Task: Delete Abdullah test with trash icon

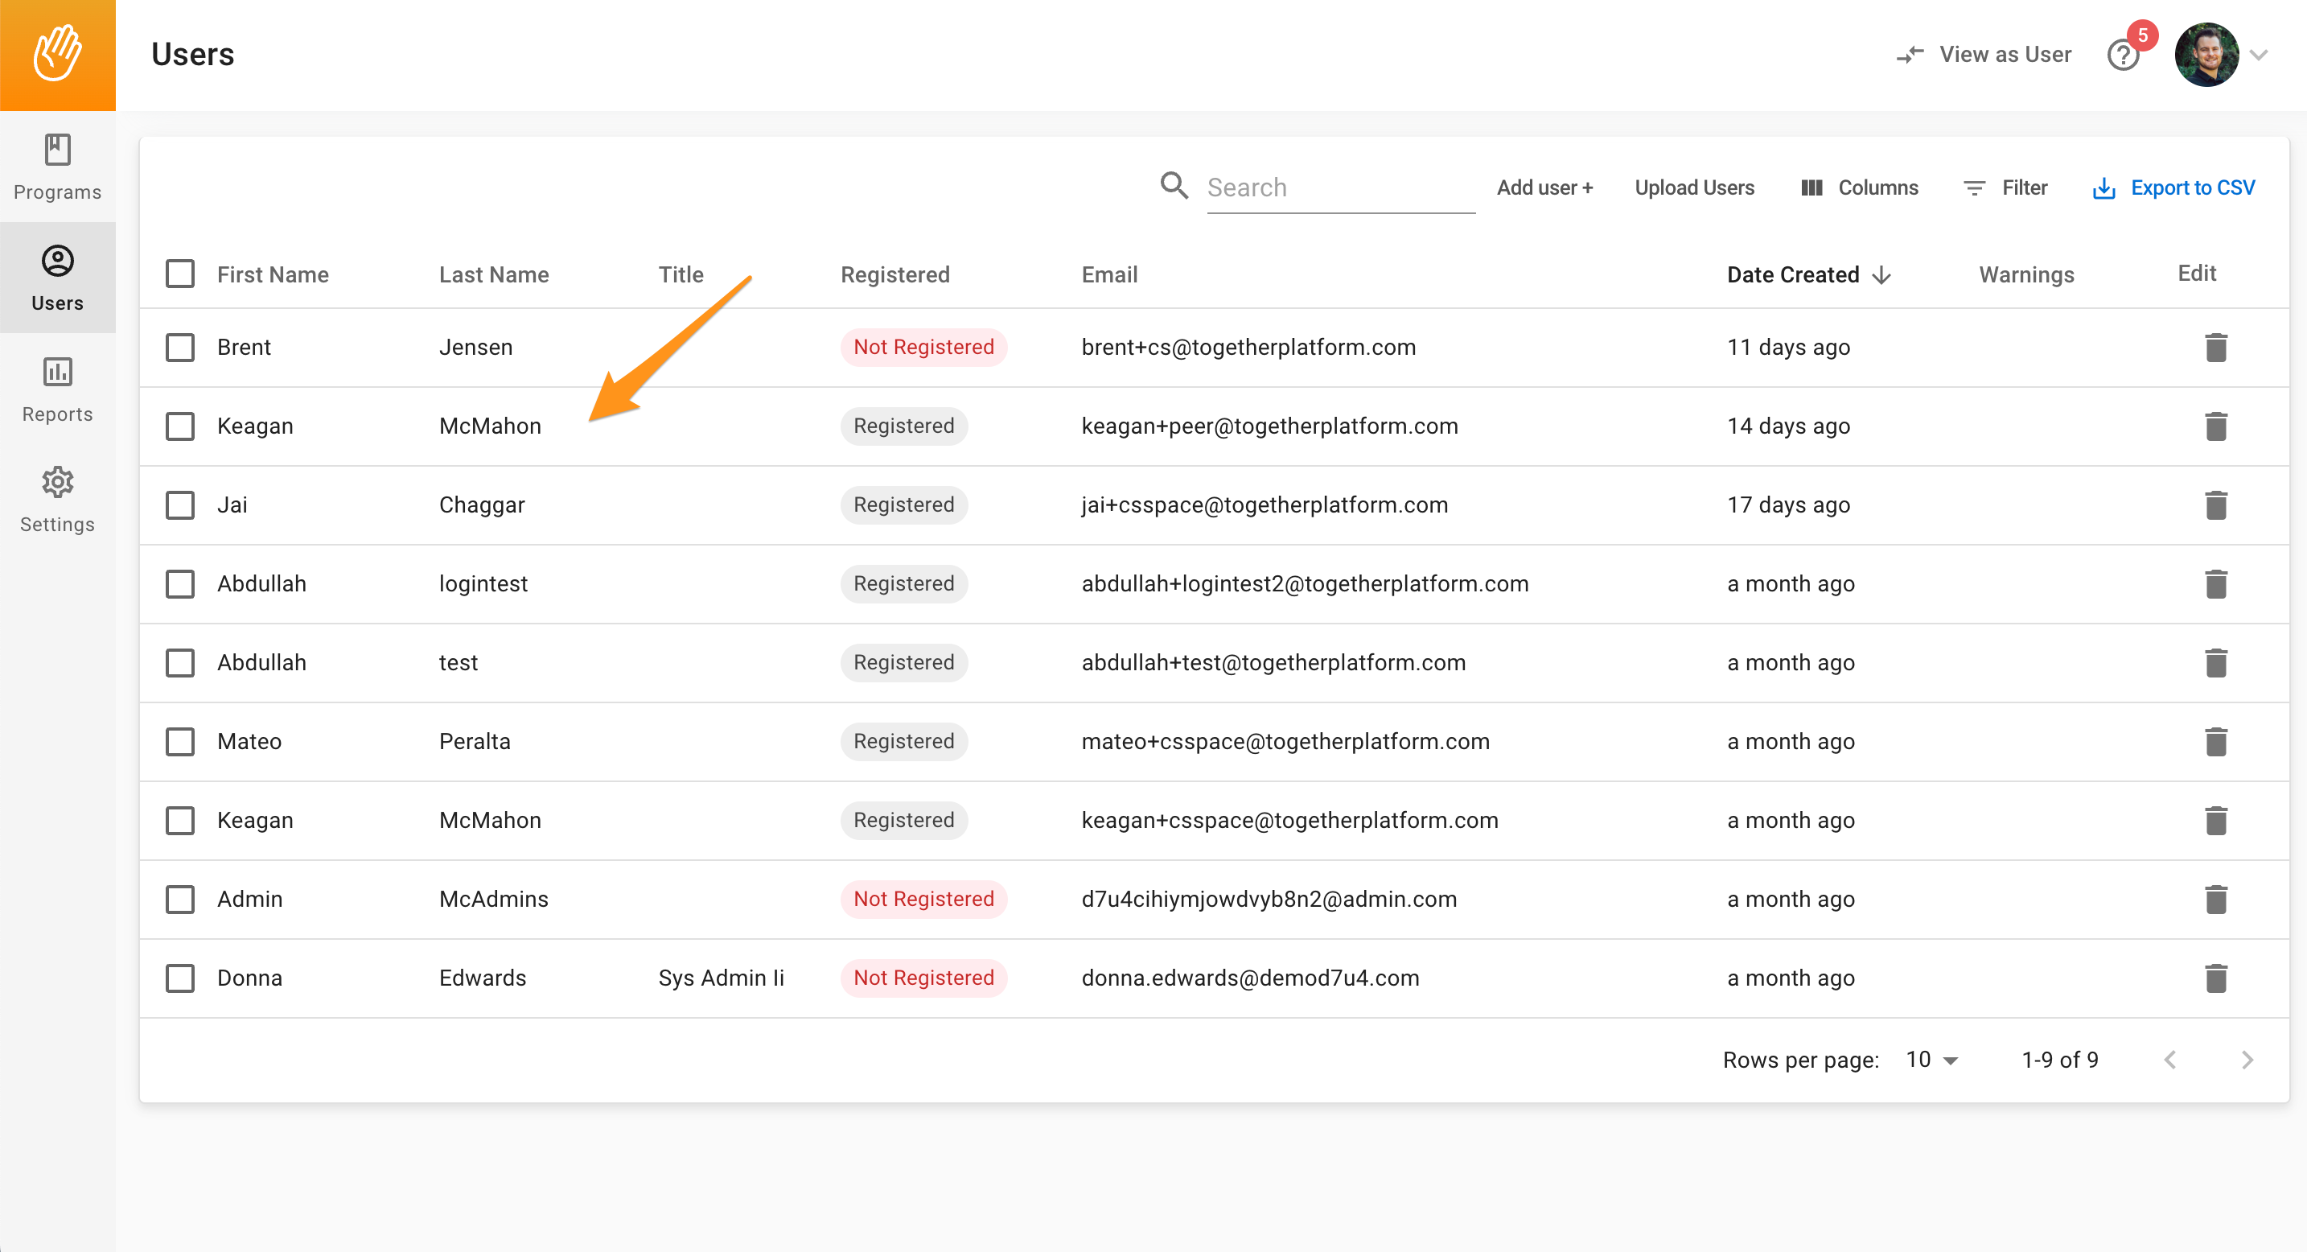Action: (2215, 663)
